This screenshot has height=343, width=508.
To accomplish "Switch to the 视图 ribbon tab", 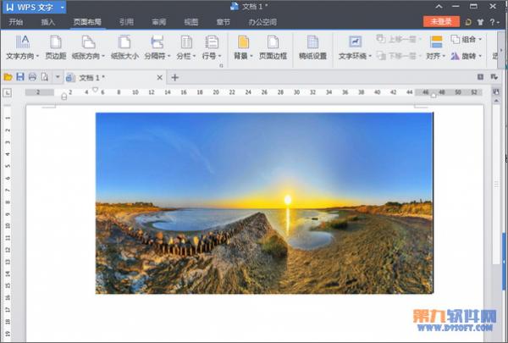I will click(x=191, y=22).
